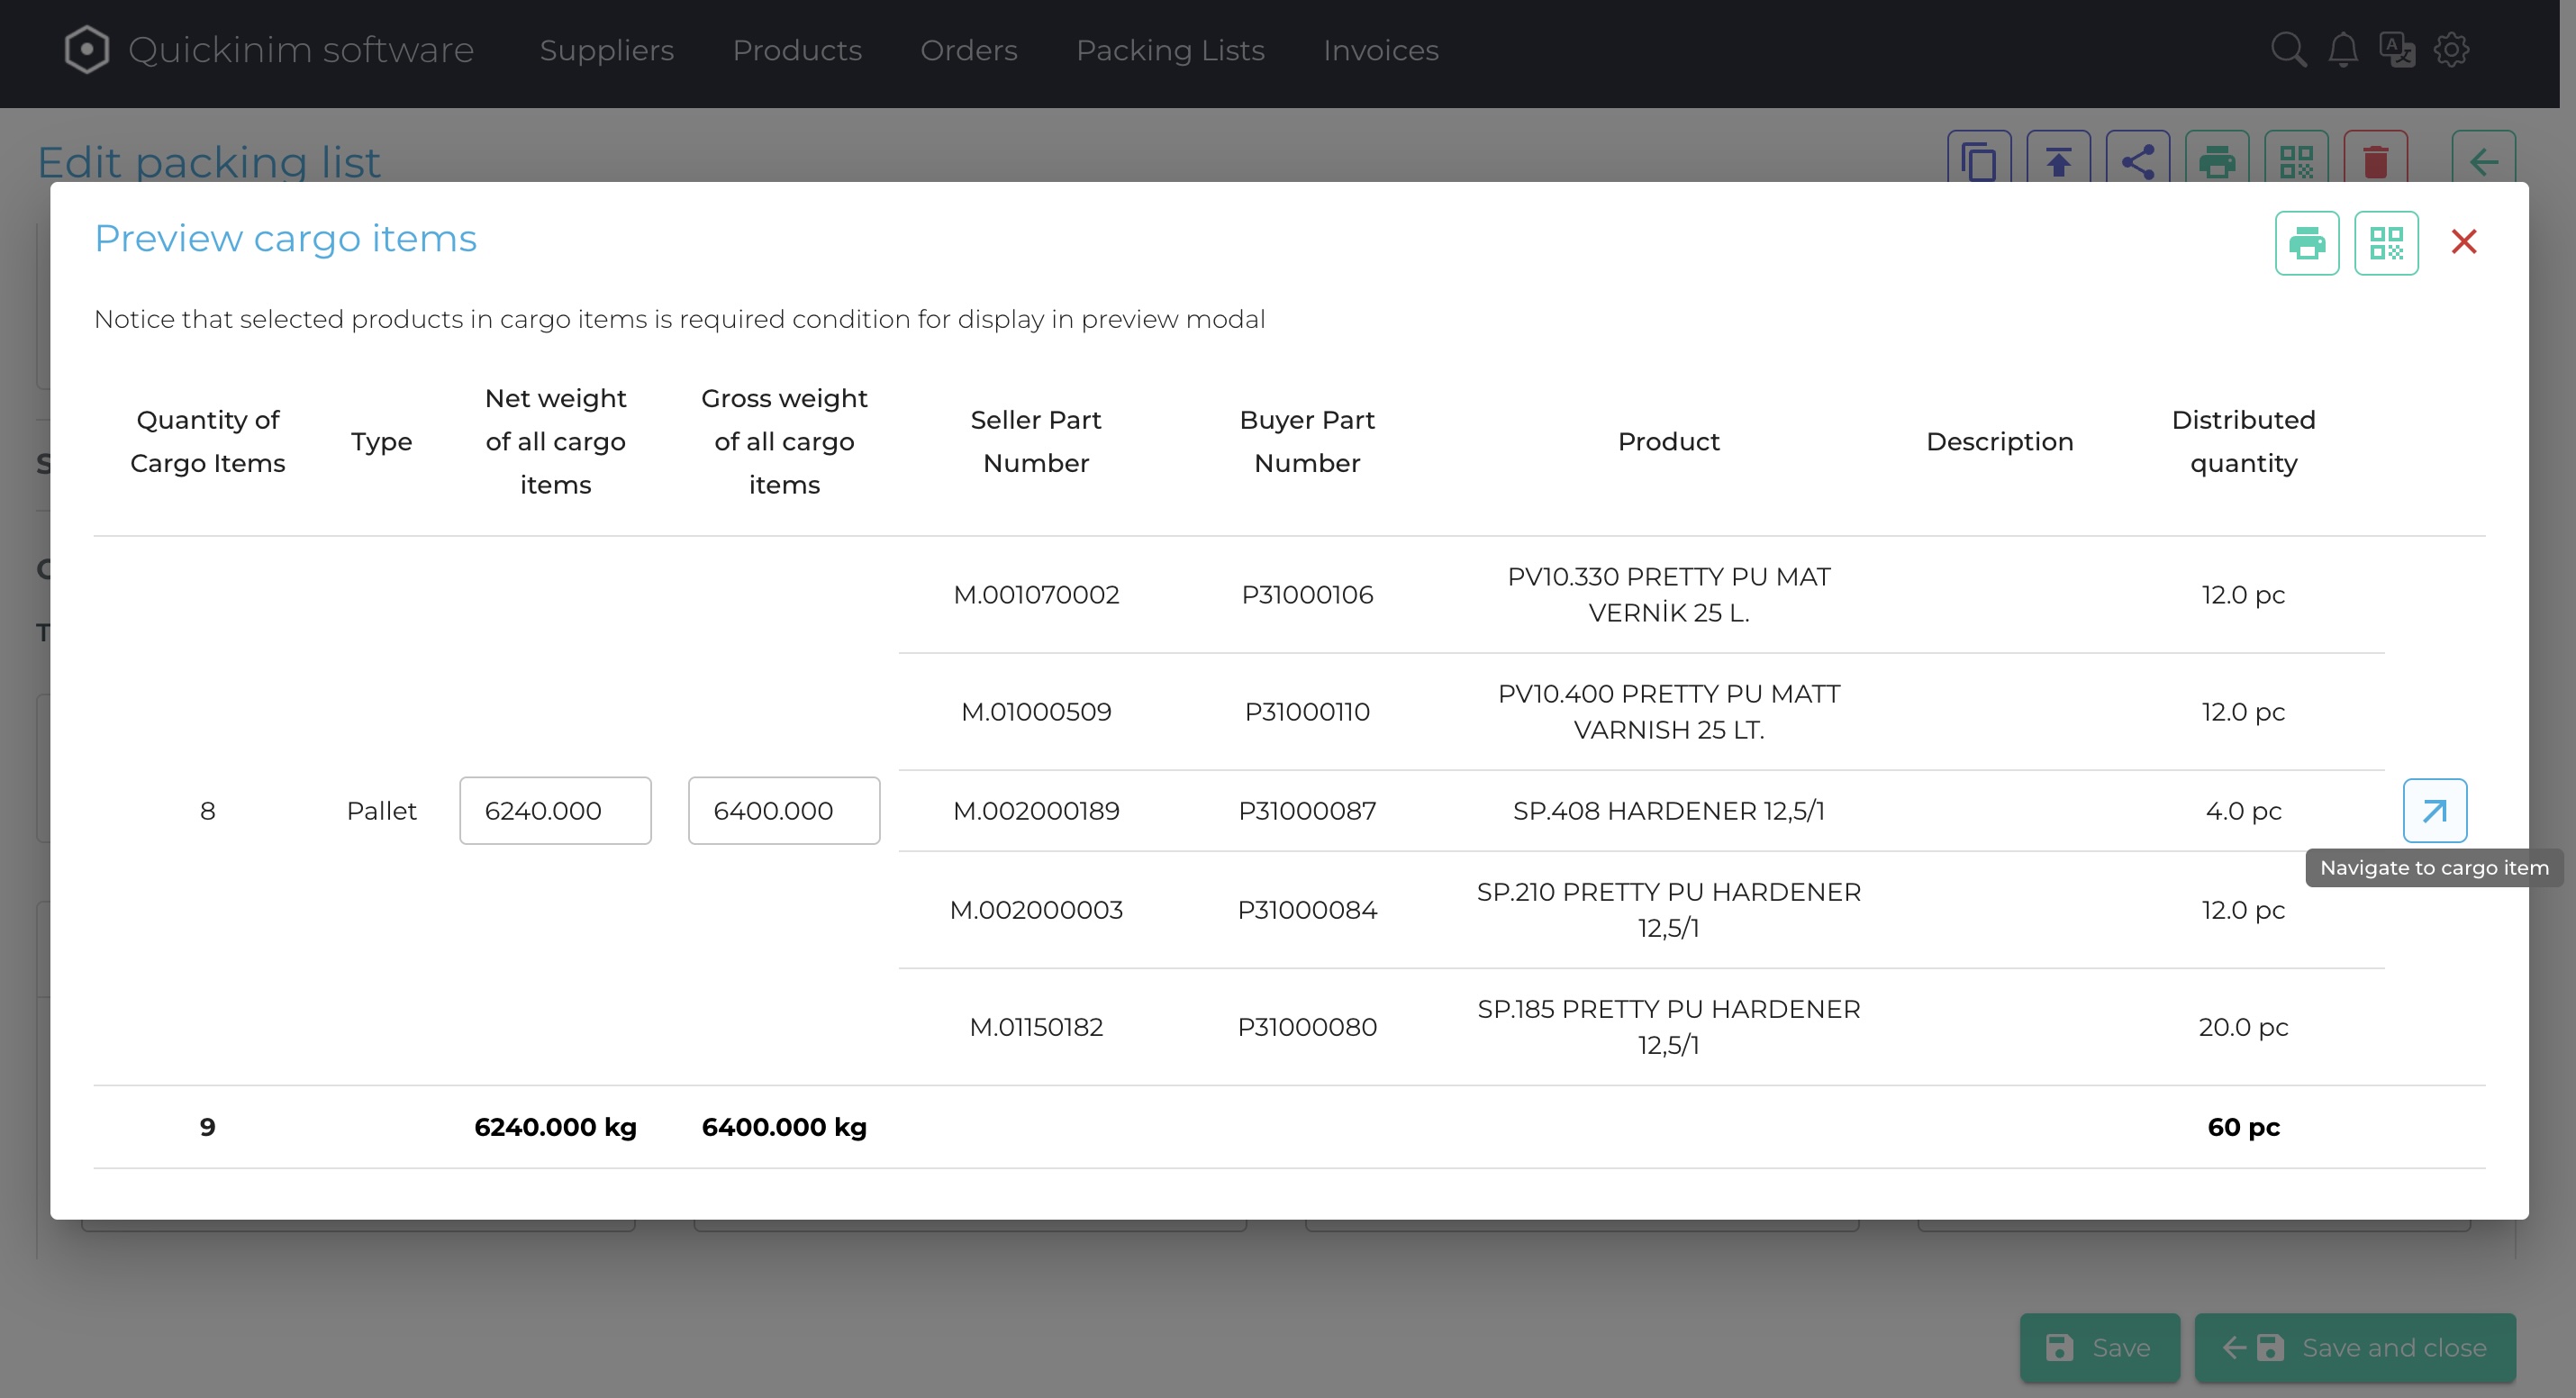Open the settings gear icon
This screenshot has height=1398, width=2576.
[2451, 50]
